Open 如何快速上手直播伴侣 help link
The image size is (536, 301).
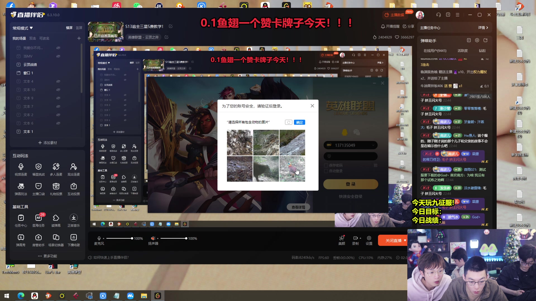click(108, 258)
